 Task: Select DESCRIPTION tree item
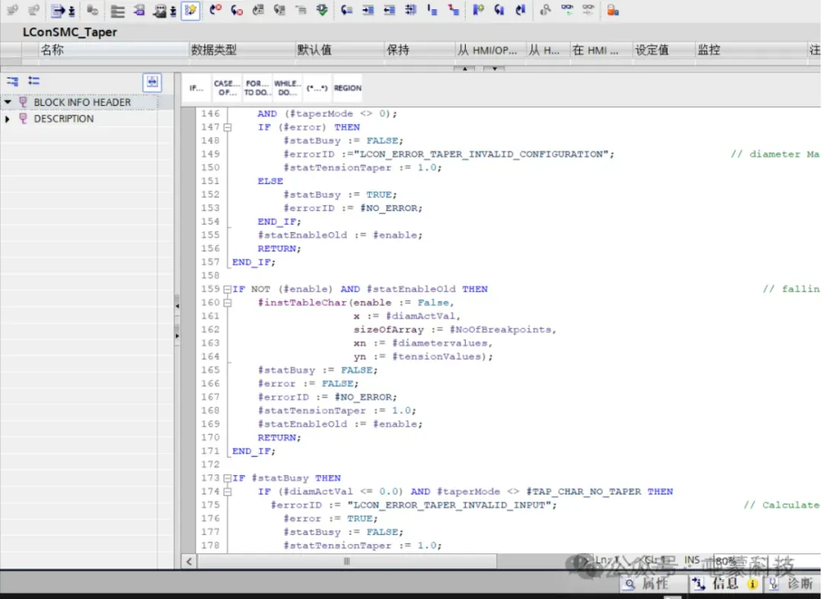pyautogui.click(x=64, y=119)
